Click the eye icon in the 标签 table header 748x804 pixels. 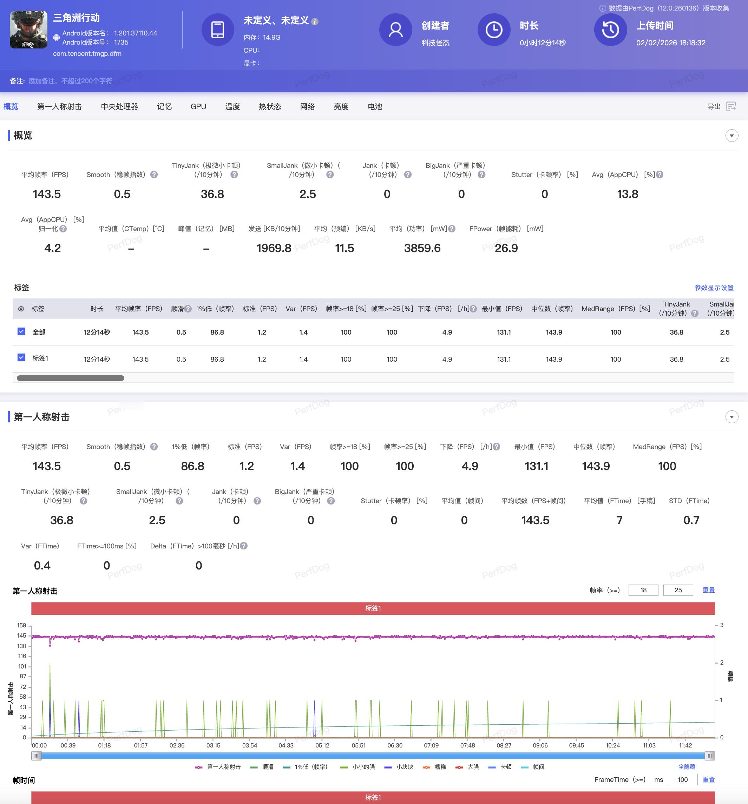click(x=21, y=309)
